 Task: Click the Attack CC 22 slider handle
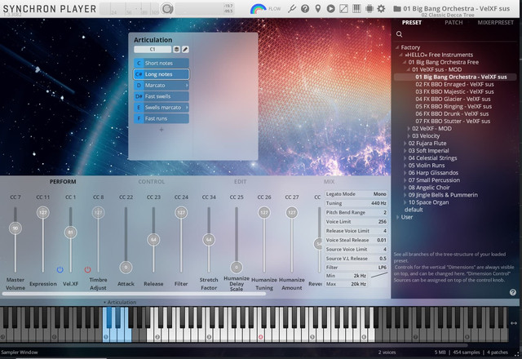(126, 267)
